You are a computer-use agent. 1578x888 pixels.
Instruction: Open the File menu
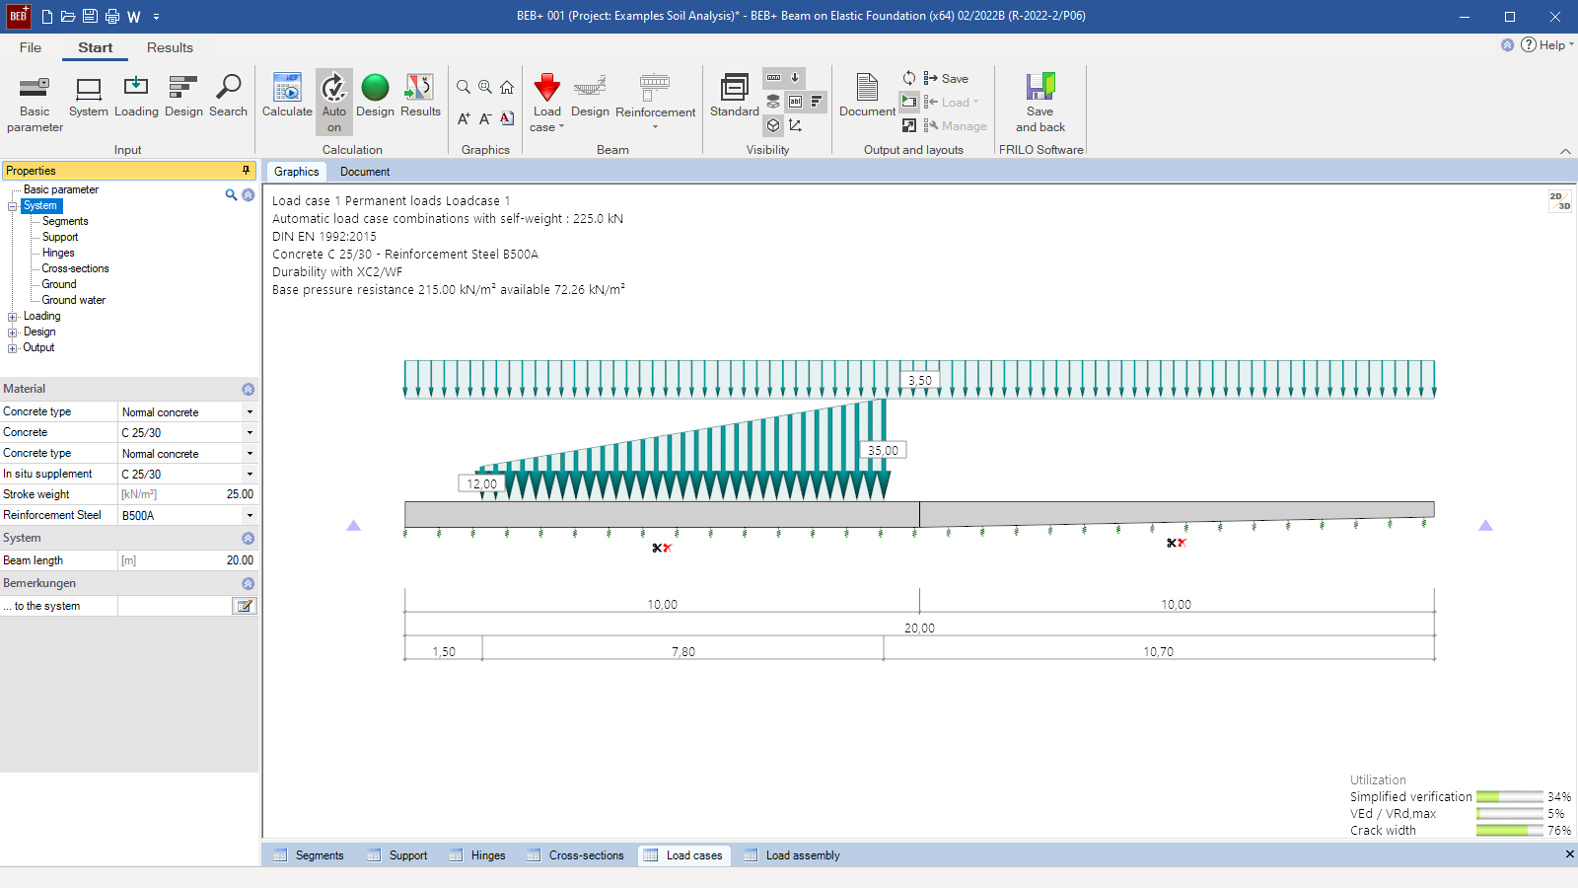[x=31, y=47]
